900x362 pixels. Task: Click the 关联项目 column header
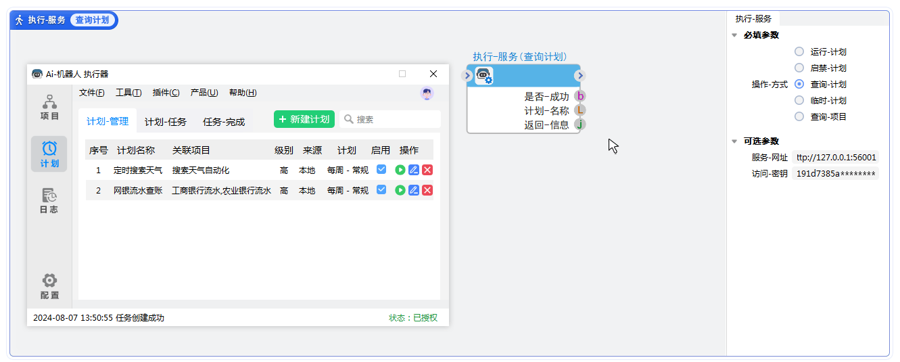191,150
